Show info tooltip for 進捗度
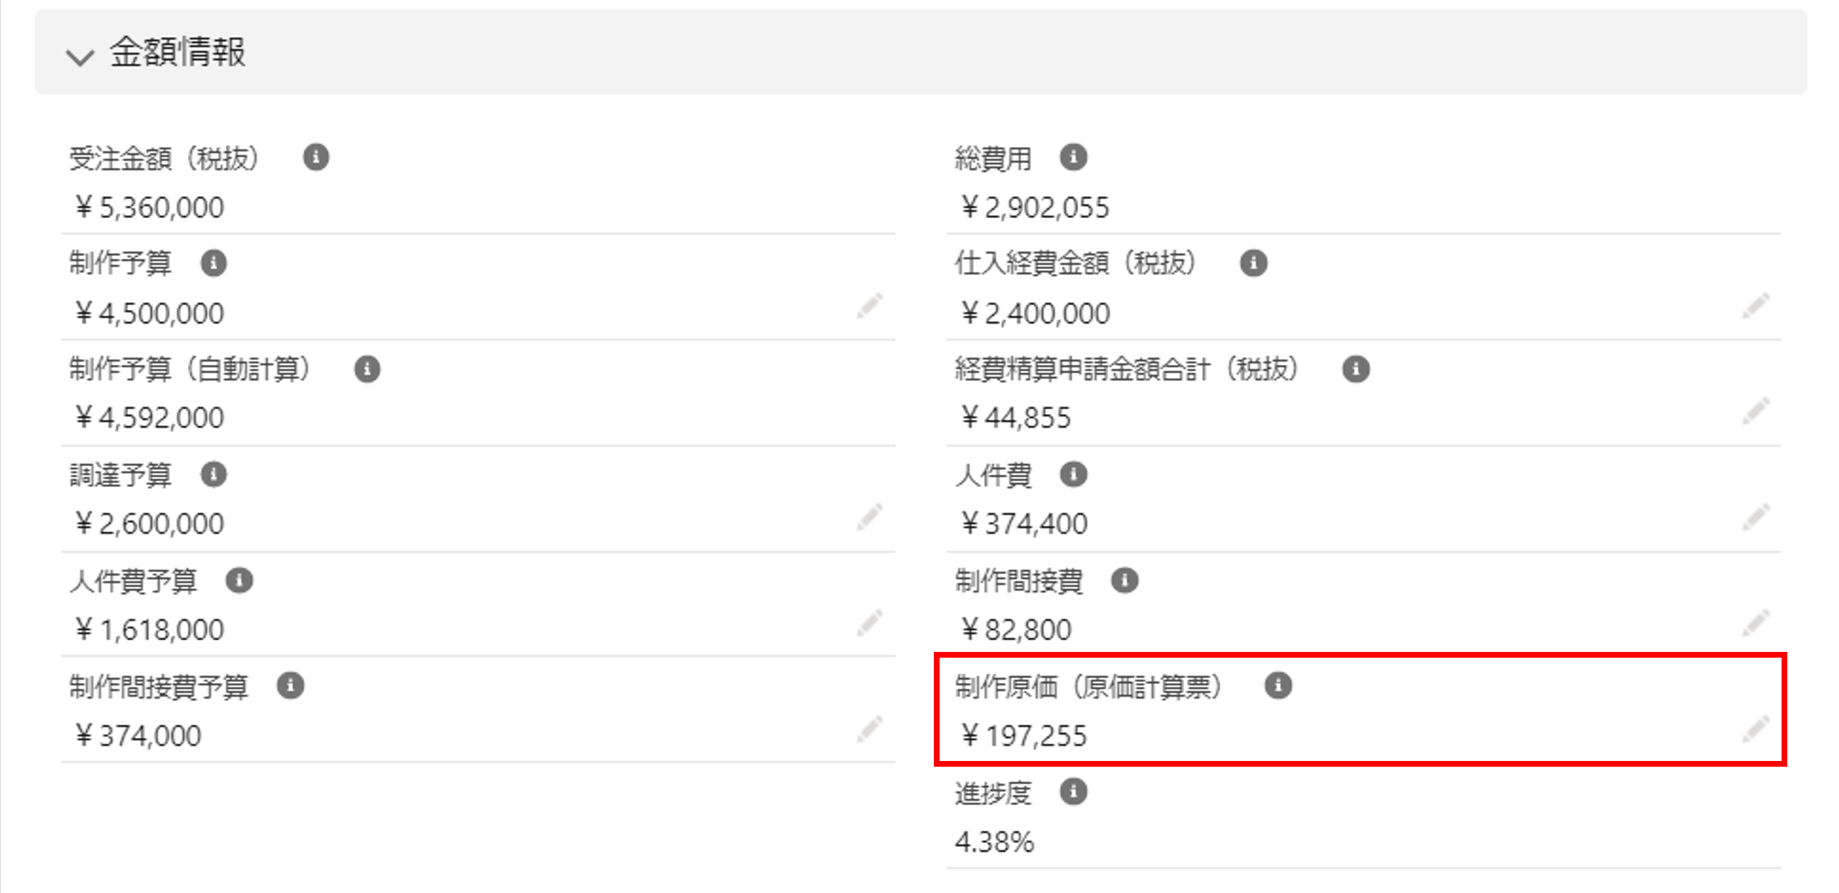The image size is (1839, 893). pos(1073,792)
